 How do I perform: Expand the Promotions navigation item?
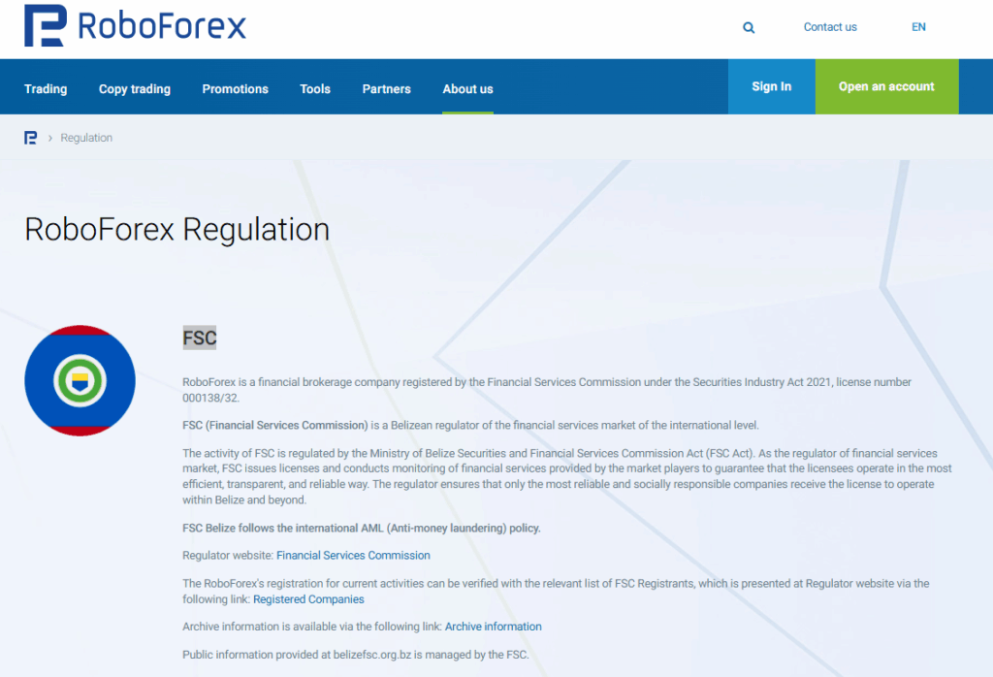pyautogui.click(x=235, y=88)
